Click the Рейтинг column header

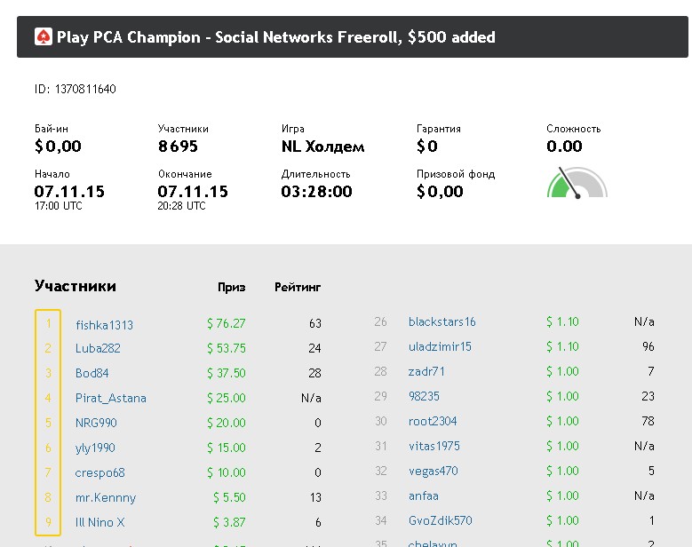pos(298,288)
